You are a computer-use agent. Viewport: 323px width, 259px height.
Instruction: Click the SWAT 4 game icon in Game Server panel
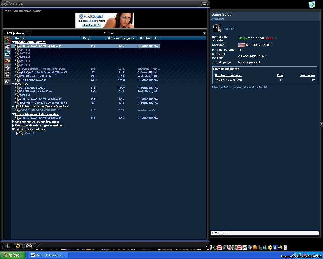(x=217, y=28)
